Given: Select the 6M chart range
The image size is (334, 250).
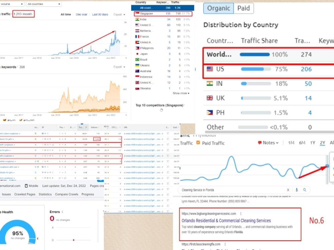Looking at the screenshot, I should pos(302,143).
